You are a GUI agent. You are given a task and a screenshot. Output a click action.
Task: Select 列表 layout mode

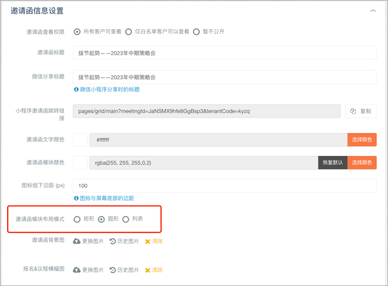pos(126,219)
